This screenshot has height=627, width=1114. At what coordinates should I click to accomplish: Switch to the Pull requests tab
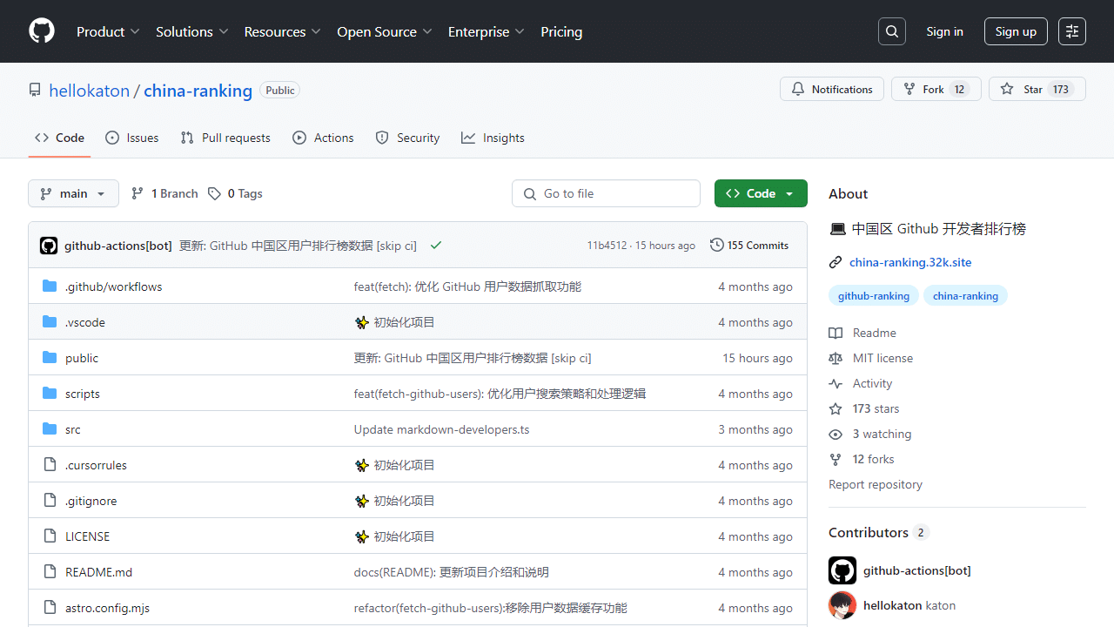(x=225, y=138)
